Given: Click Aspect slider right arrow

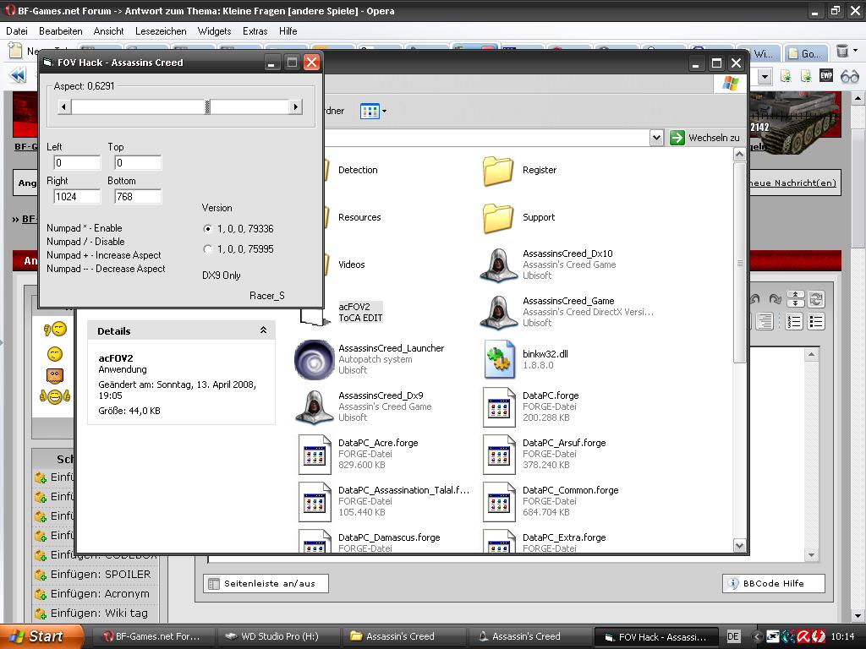Looking at the screenshot, I should (x=295, y=107).
